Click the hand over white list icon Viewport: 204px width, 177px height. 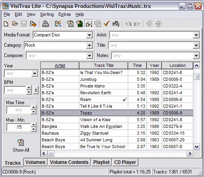70,24
